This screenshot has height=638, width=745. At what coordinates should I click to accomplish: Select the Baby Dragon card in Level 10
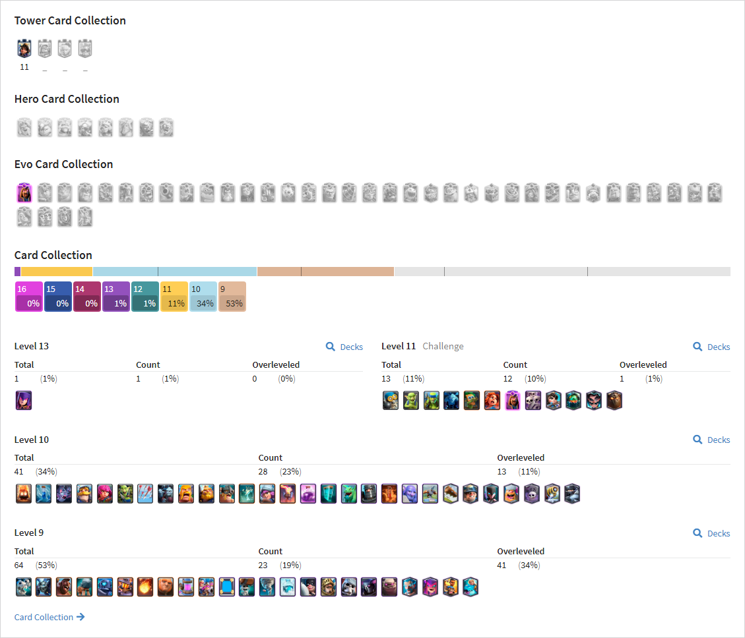[348, 494]
